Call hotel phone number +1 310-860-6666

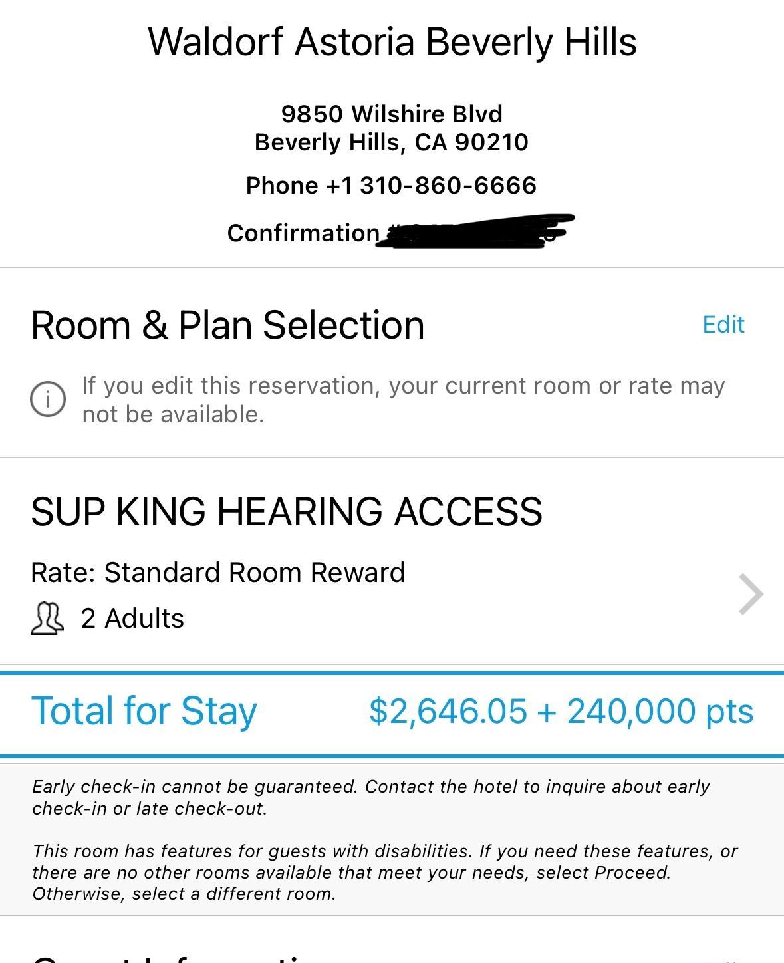click(391, 185)
